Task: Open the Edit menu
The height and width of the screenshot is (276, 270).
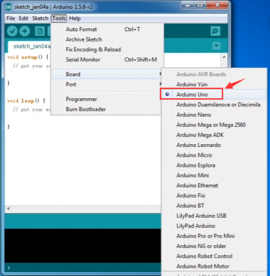Action: tap(23, 18)
